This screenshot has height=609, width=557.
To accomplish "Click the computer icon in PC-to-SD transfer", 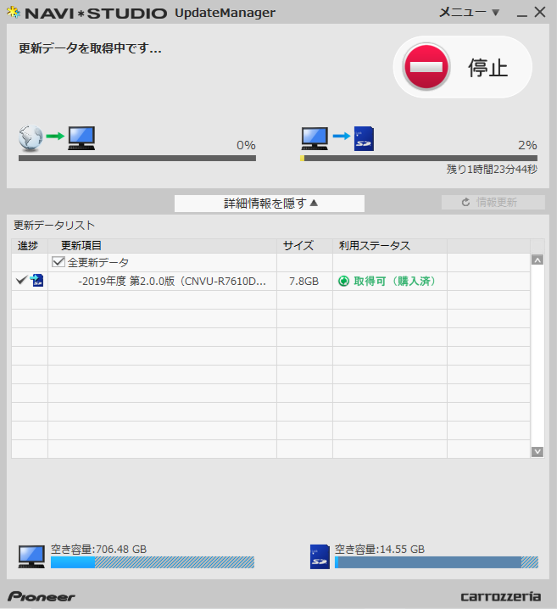I will pos(315,138).
